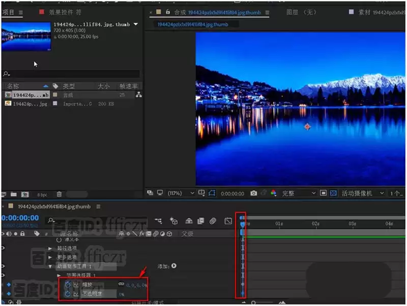The image size is (407, 306).
Task: Toggle always preview this view icon
Action: pyautogui.click(x=150, y=193)
